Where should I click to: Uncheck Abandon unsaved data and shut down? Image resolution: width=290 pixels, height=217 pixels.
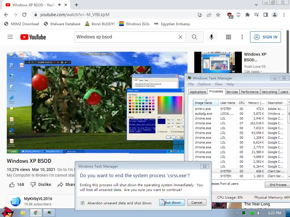click(82, 203)
